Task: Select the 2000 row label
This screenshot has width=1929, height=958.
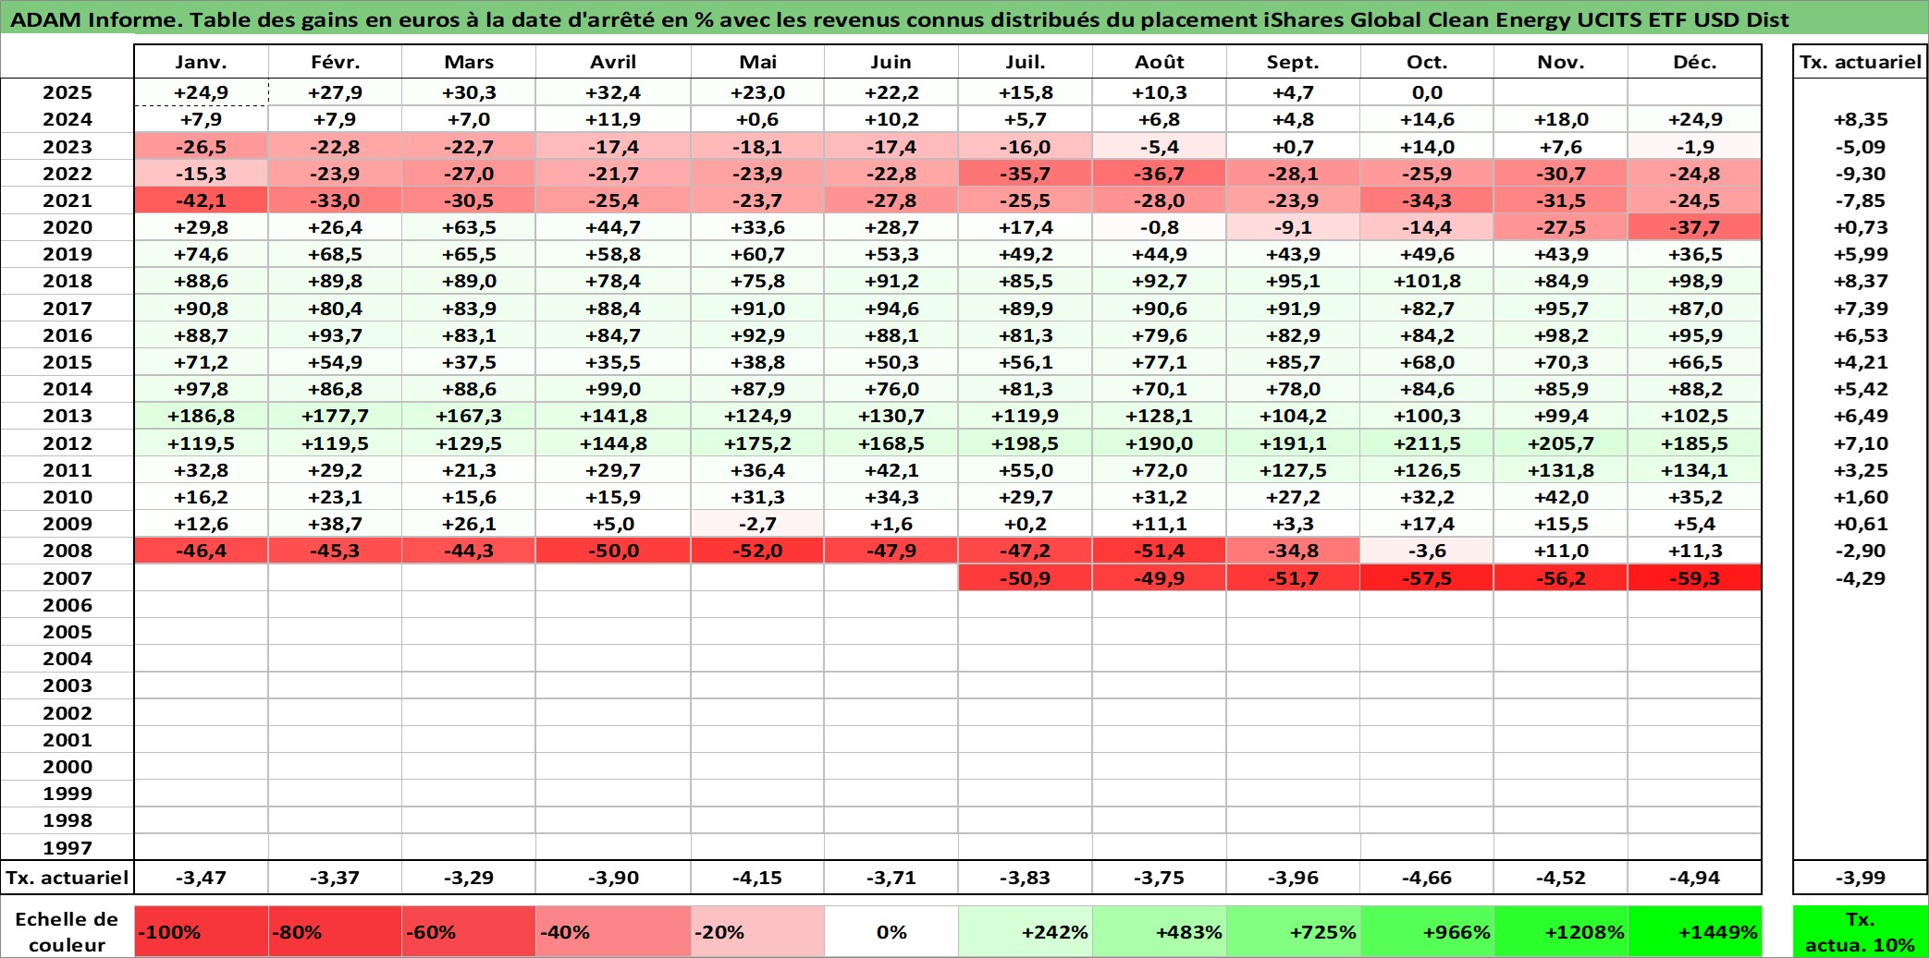Action: click(68, 767)
